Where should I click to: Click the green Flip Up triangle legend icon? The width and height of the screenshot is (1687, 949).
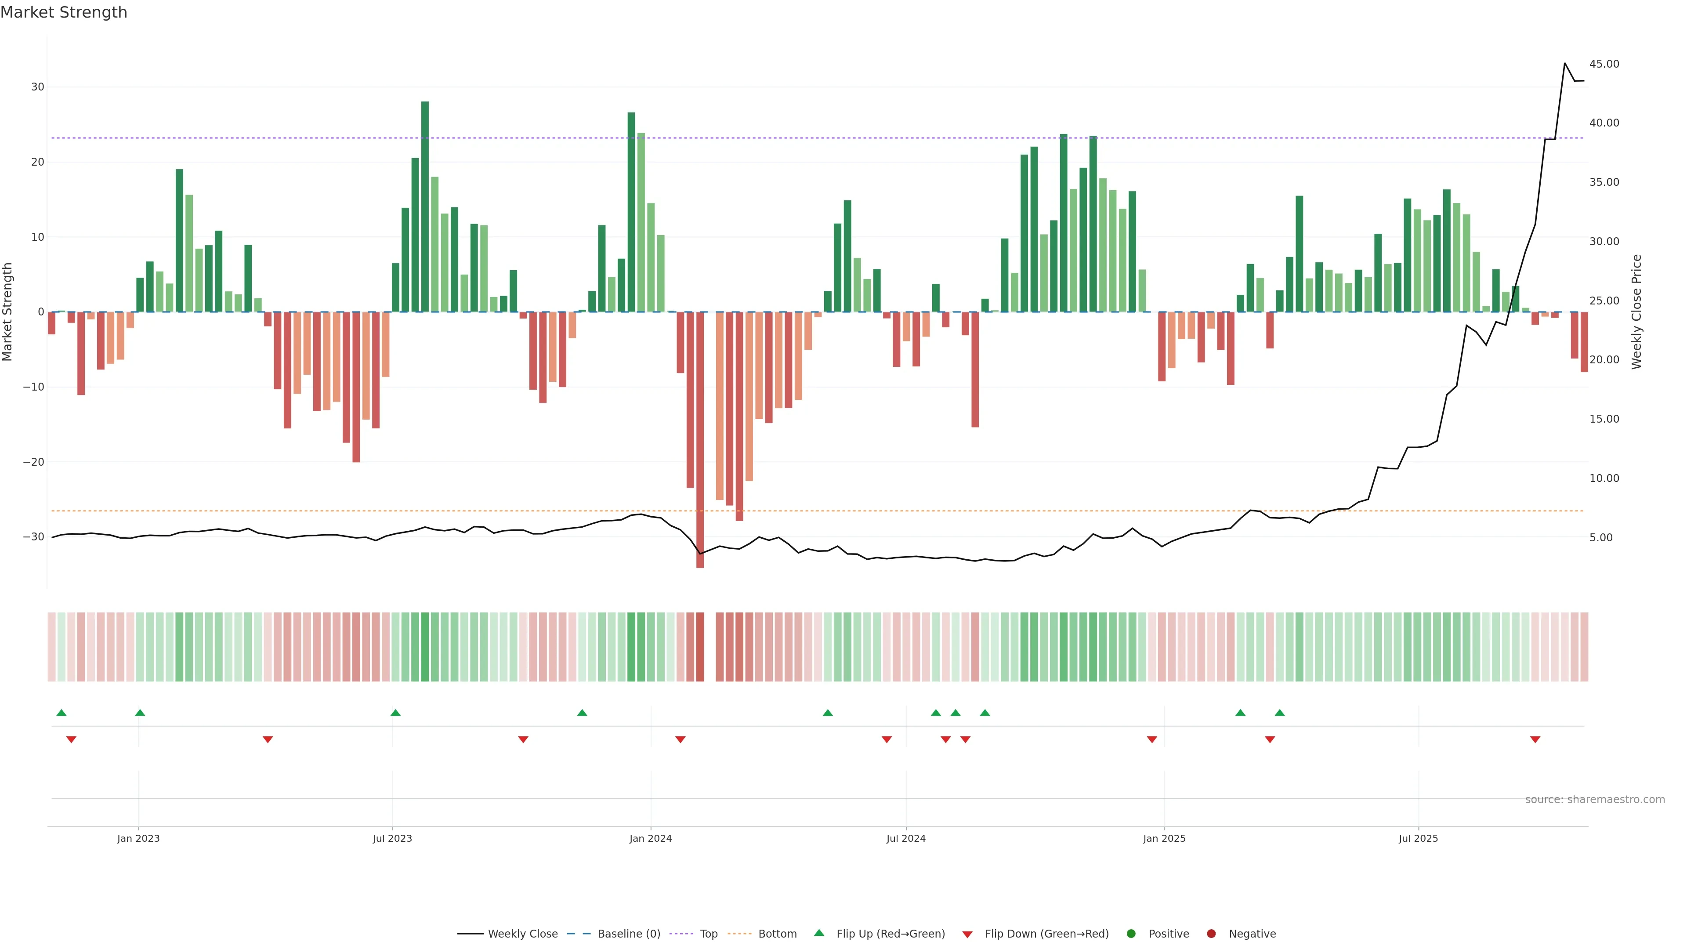tap(818, 933)
